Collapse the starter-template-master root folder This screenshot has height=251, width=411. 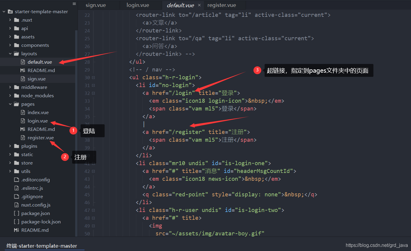point(4,12)
